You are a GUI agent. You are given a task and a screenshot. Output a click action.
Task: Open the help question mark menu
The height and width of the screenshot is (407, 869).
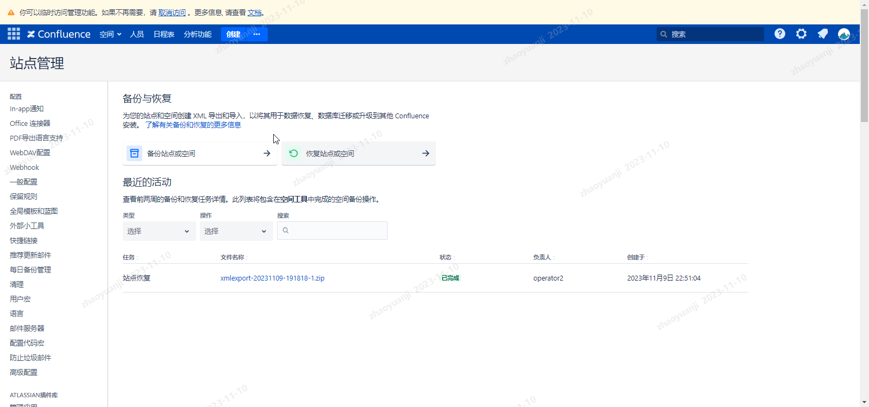pos(780,34)
